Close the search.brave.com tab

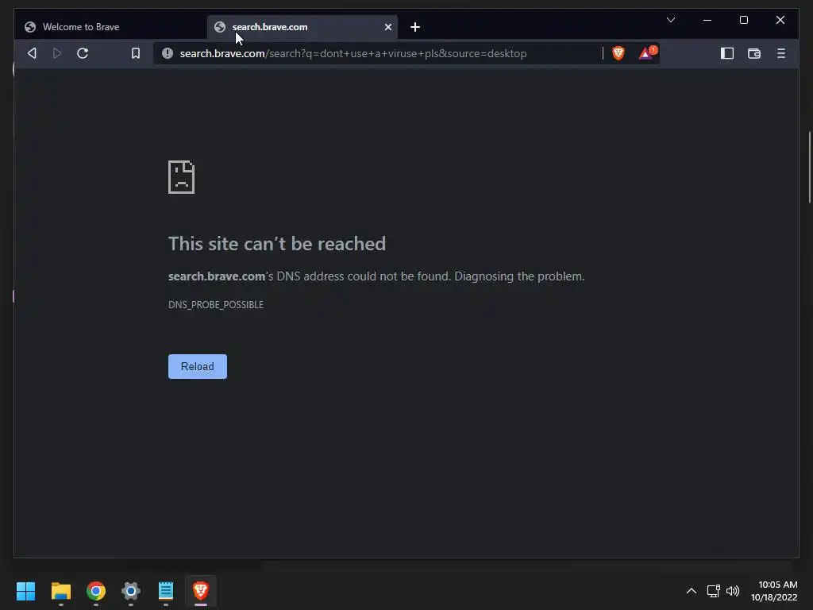[387, 27]
